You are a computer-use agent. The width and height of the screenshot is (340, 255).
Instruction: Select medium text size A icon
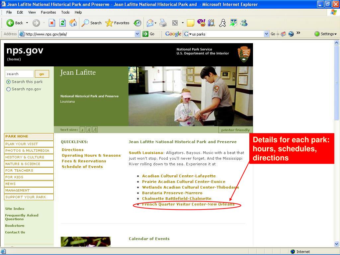(88, 130)
